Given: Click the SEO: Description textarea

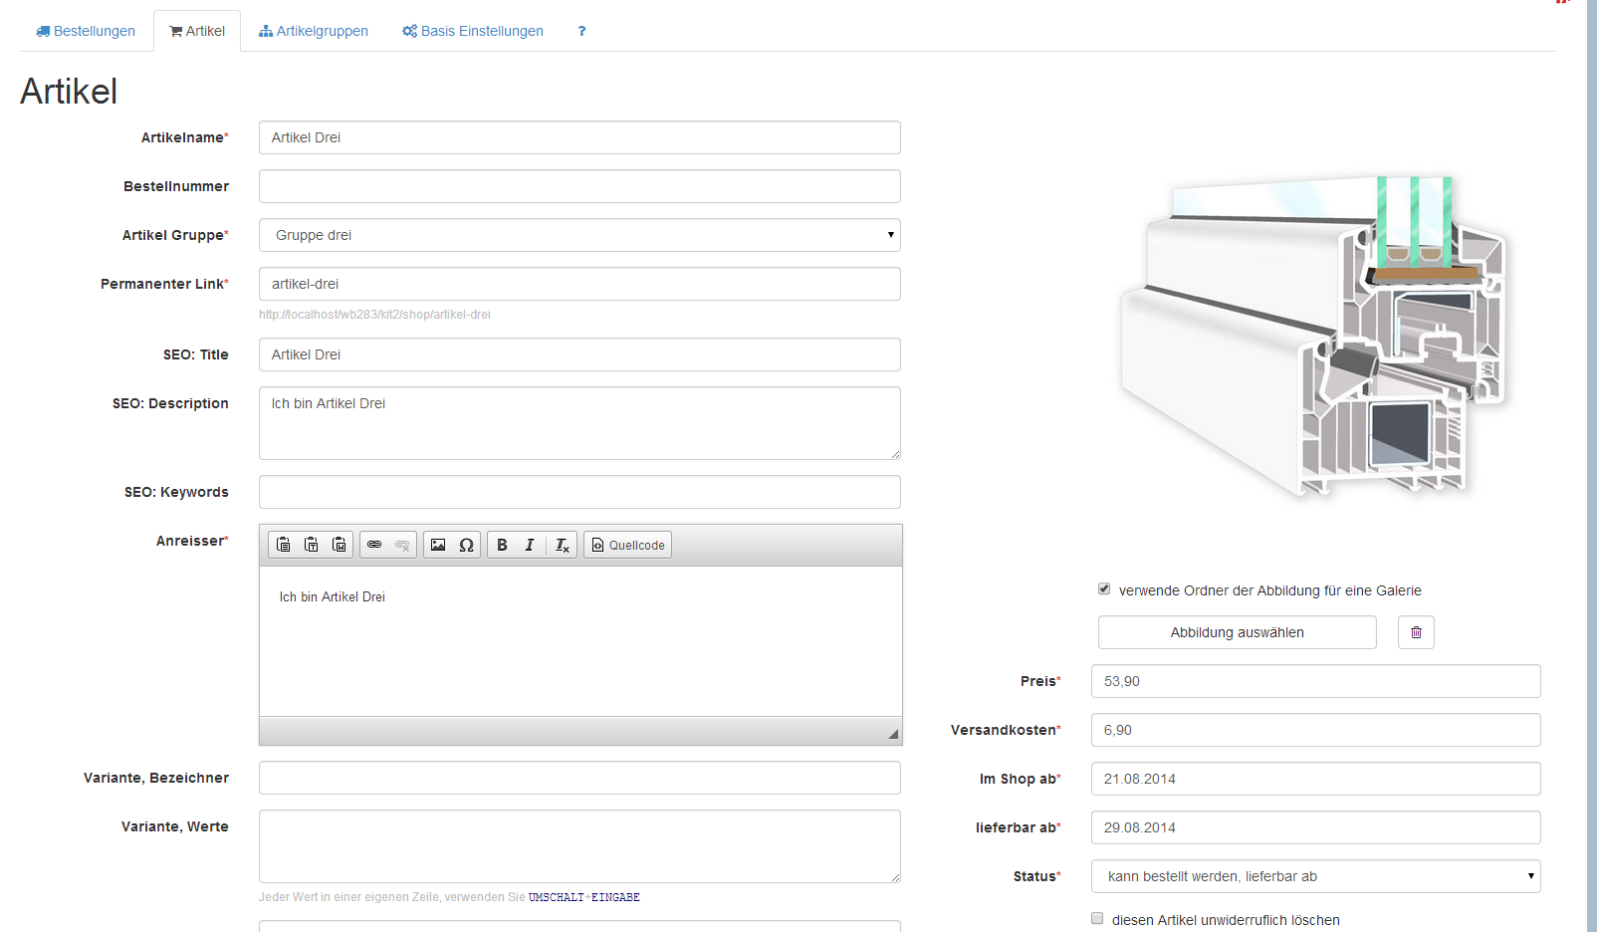Looking at the screenshot, I should (x=579, y=423).
